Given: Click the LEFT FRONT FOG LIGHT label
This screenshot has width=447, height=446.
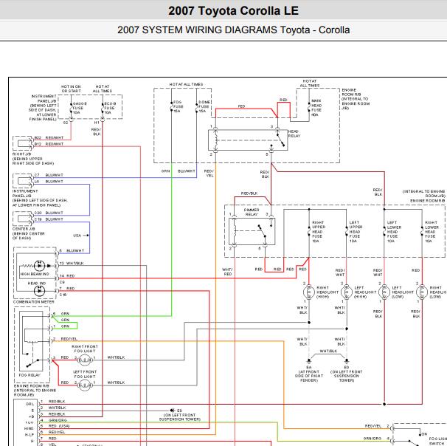Looking at the screenshot, I should (x=85, y=374).
